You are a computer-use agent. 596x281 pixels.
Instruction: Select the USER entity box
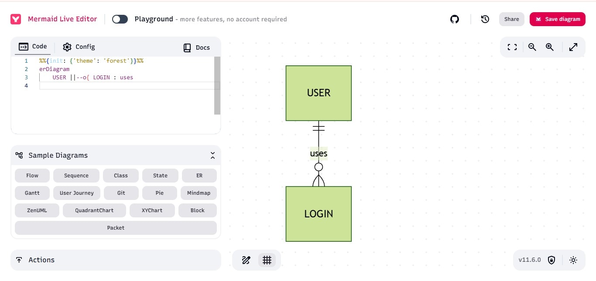coord(319,93)
